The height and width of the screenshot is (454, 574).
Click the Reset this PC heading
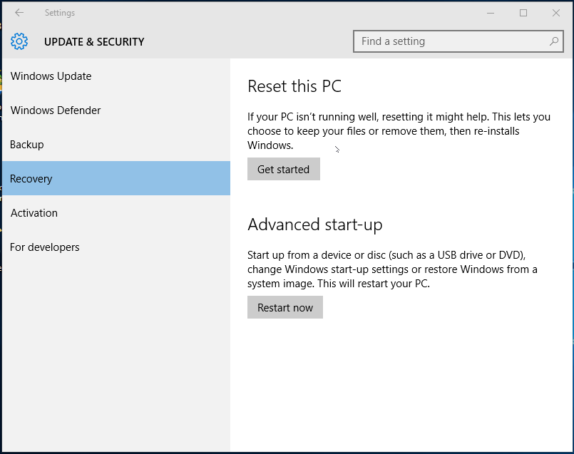(x=294, y=87)
